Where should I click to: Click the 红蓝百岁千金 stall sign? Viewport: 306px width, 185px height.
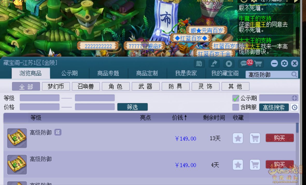point(214,54)
